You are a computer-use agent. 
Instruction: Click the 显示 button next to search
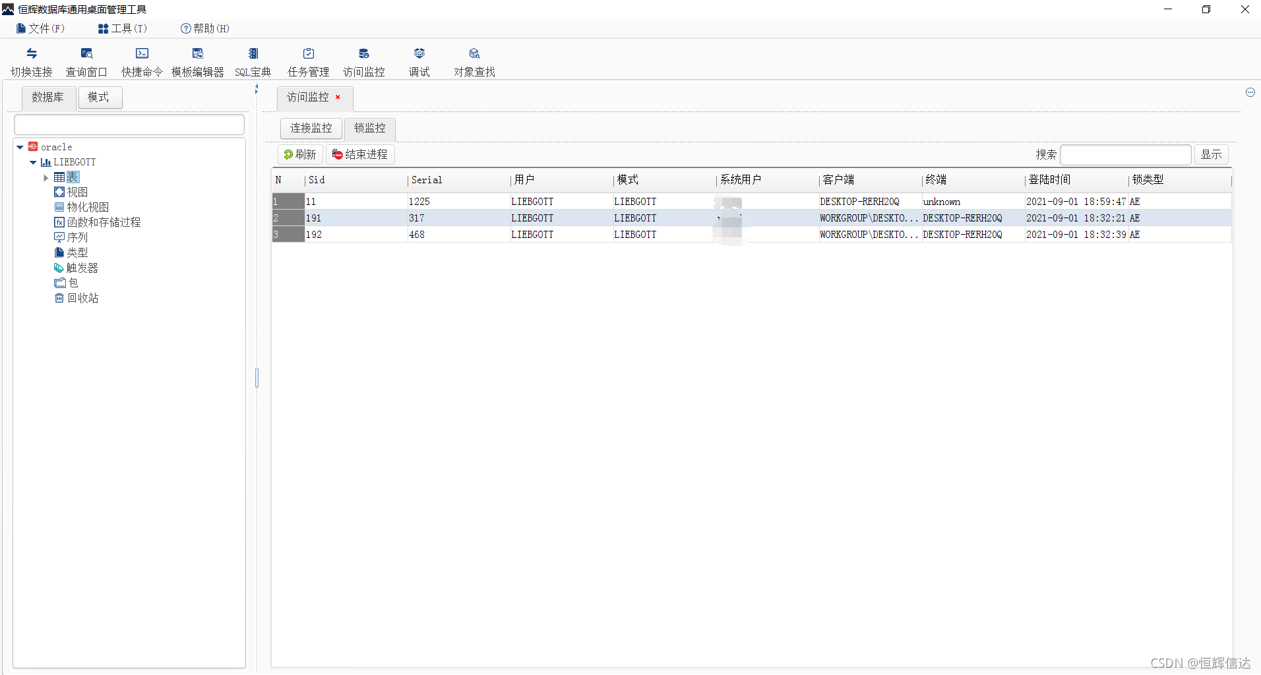click(1211, 154)
